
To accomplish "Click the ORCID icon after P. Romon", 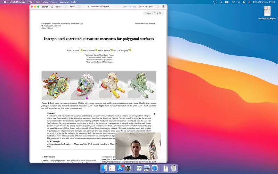I will click(97, 50).
